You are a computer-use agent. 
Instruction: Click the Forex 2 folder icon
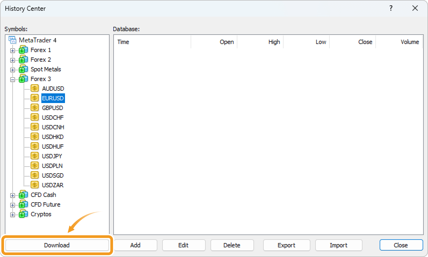[23, 60]
